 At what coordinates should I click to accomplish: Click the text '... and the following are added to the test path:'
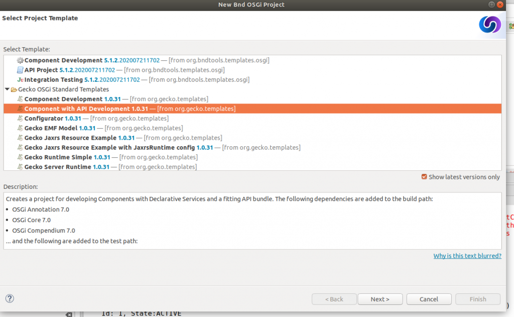[72, 241]
